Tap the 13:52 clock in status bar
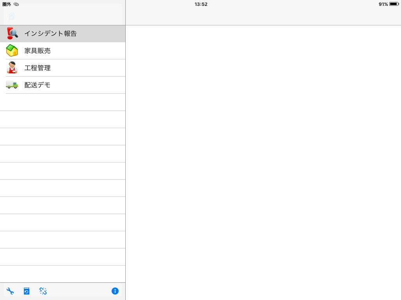 (x=201, y=4)
